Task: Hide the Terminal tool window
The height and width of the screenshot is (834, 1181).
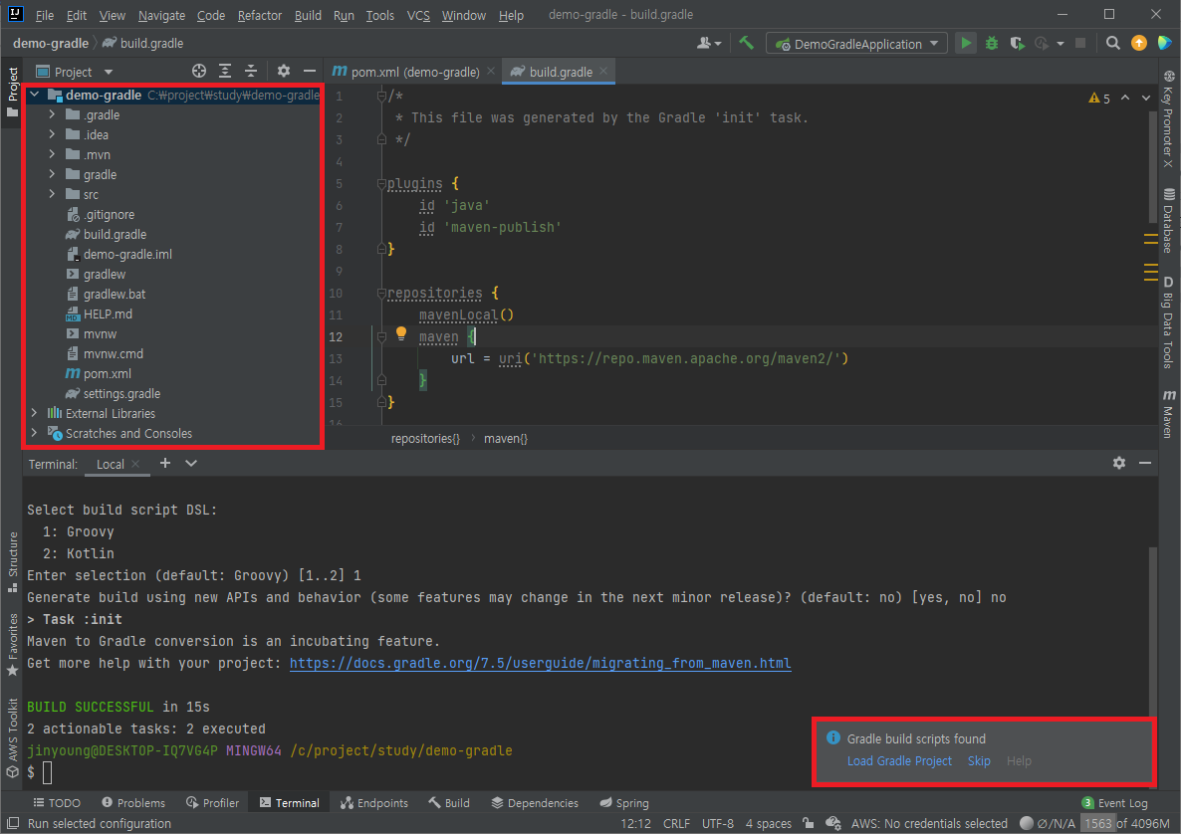Action: (1145, 463)
